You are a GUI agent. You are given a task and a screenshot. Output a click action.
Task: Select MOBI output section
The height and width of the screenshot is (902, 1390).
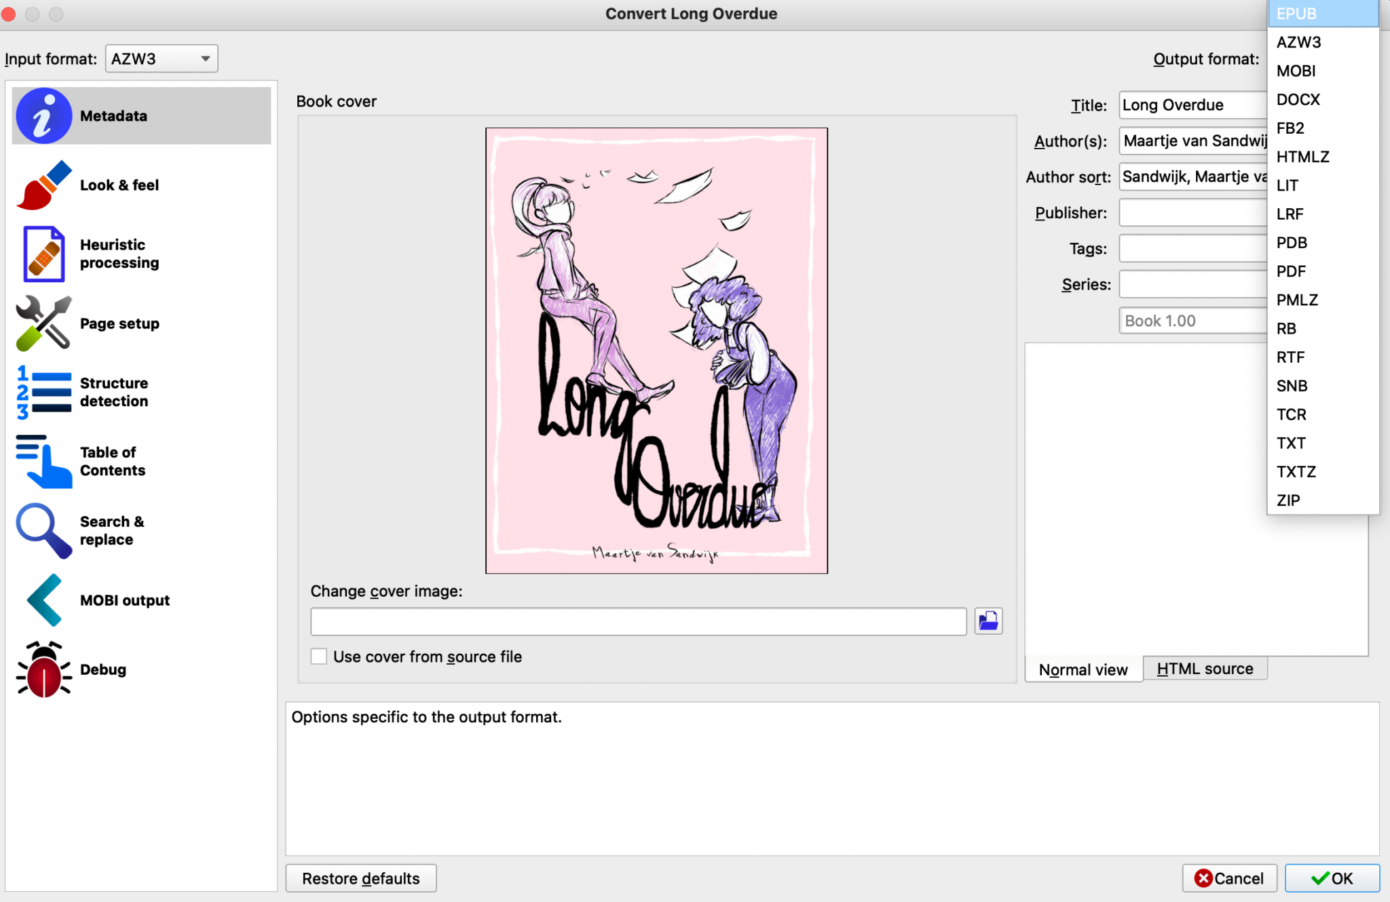(x=124, y=600)
